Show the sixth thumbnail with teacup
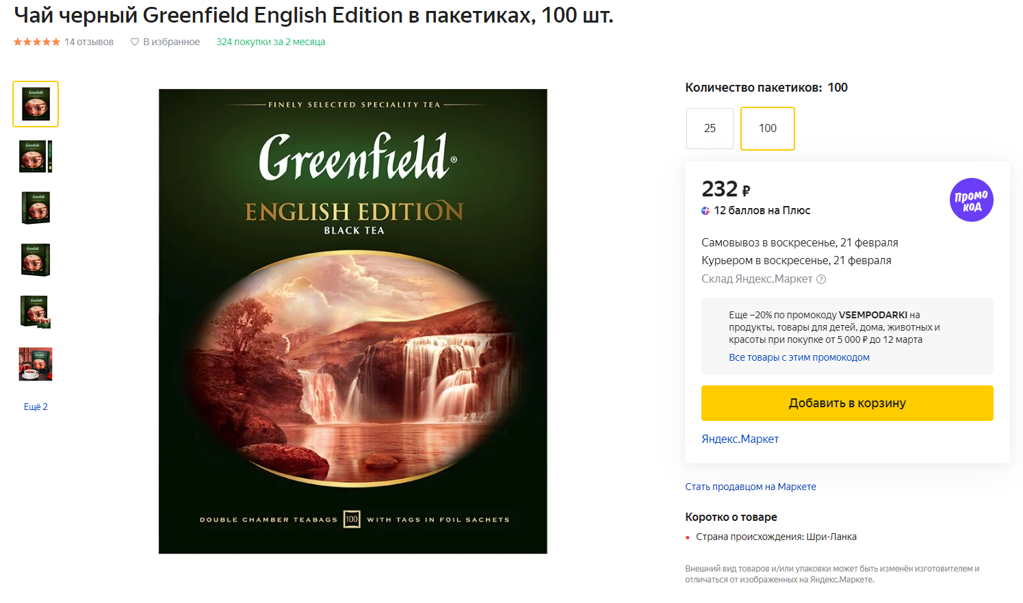This screenshot has width=1023, height=603. point(36,364)
